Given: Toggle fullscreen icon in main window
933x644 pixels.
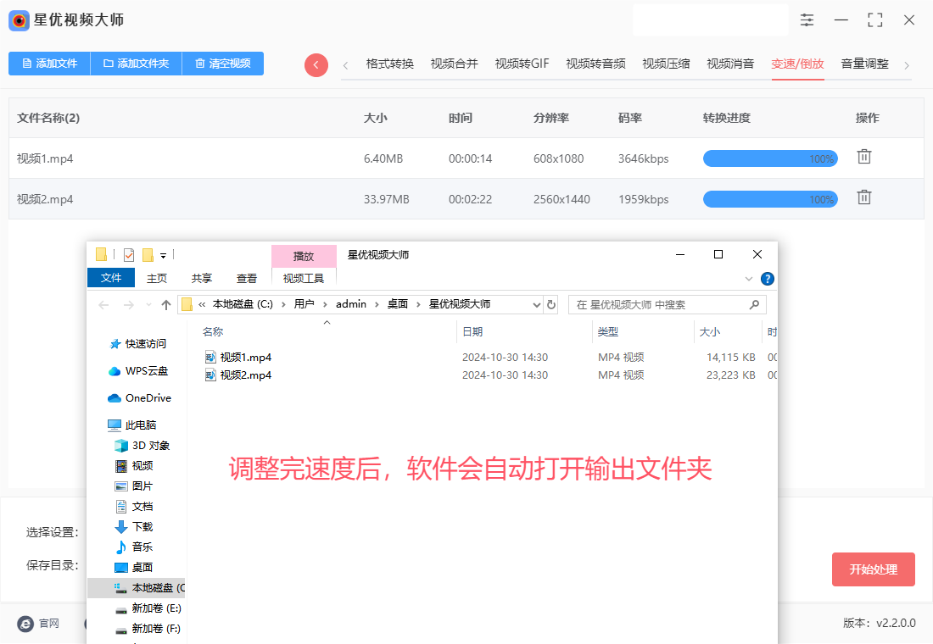Looking at the screenshot, I should pyautogui.click(x=874, y=20).
